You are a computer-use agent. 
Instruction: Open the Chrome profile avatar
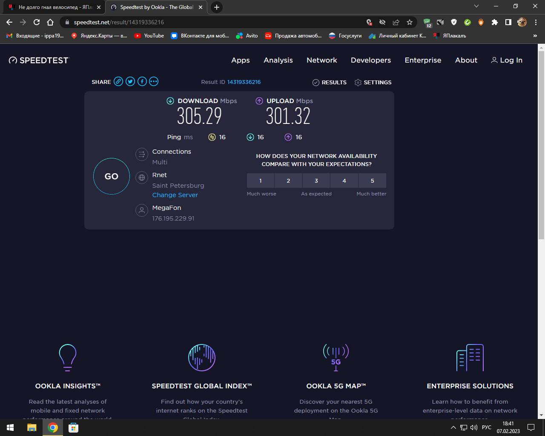point(522,22)
